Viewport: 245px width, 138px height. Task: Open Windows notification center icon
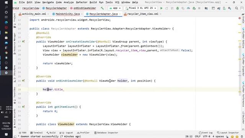coord(6,135)
